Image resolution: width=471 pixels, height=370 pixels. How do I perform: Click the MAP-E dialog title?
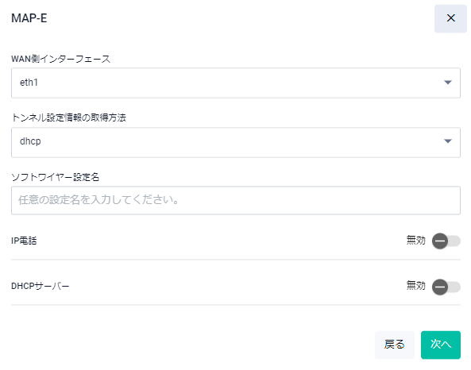29,18
